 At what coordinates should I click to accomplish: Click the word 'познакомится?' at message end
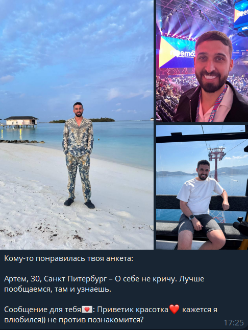[115, 320]
